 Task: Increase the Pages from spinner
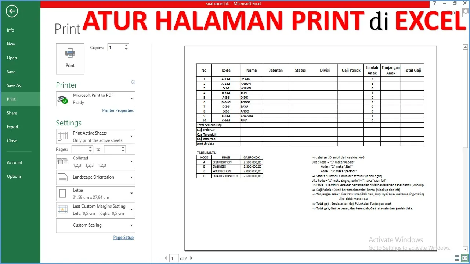pos(91,147)
